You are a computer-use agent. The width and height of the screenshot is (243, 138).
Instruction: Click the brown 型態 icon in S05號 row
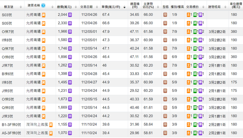[x=165, y=23]
